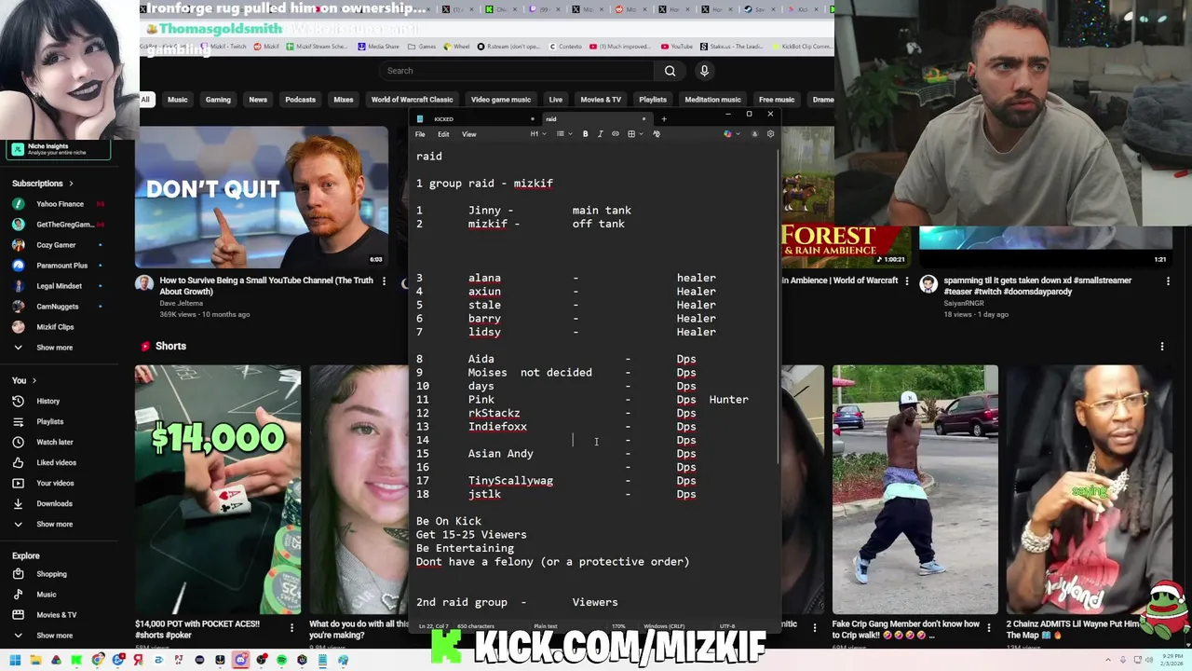Select the World of Warcraft Classic chip

point(412,100)
